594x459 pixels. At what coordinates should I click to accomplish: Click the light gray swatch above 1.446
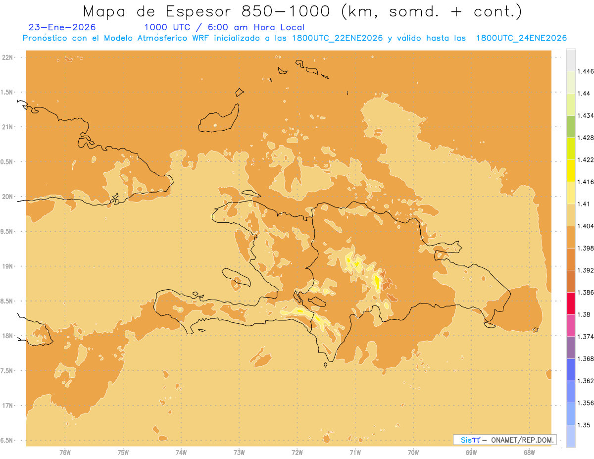click(x=571, y=60)
